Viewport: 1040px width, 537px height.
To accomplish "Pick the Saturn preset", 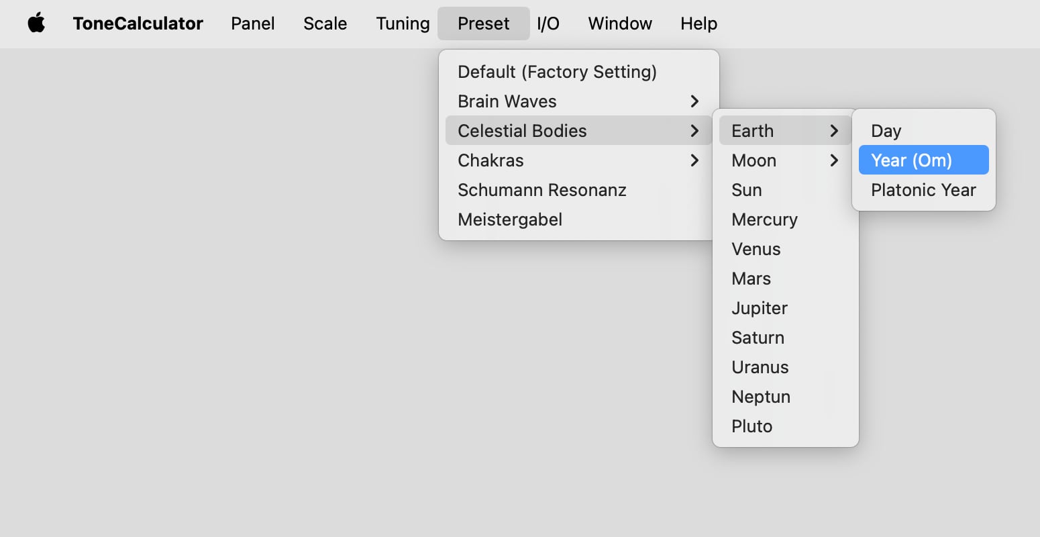I will click(758, 338).
